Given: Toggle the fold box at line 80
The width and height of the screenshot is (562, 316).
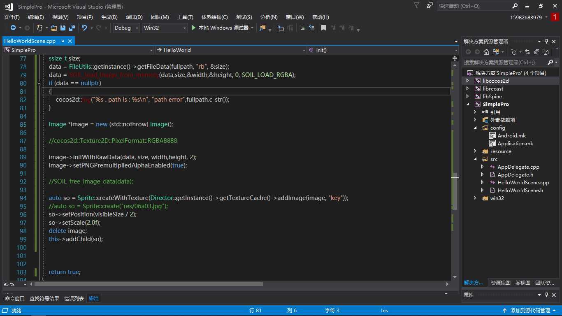Looking at the screenshot, I should [x=39, y=83].
